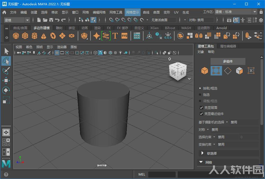Image resolution: width=265 pixels, height=179 pixels.
Task: Open the 编辑网格 menu
Action: point(99,12)
